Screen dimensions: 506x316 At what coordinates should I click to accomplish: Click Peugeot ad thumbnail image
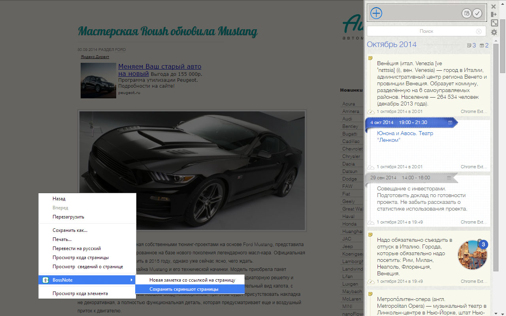pyautogui.click(x=98, y=81)
